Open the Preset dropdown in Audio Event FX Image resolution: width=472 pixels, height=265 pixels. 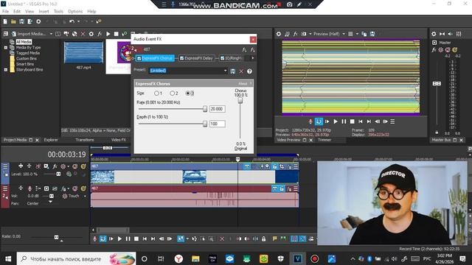tap(225, 71)
